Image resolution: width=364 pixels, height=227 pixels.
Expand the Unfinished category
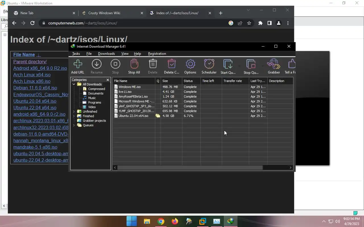(74, 112)
